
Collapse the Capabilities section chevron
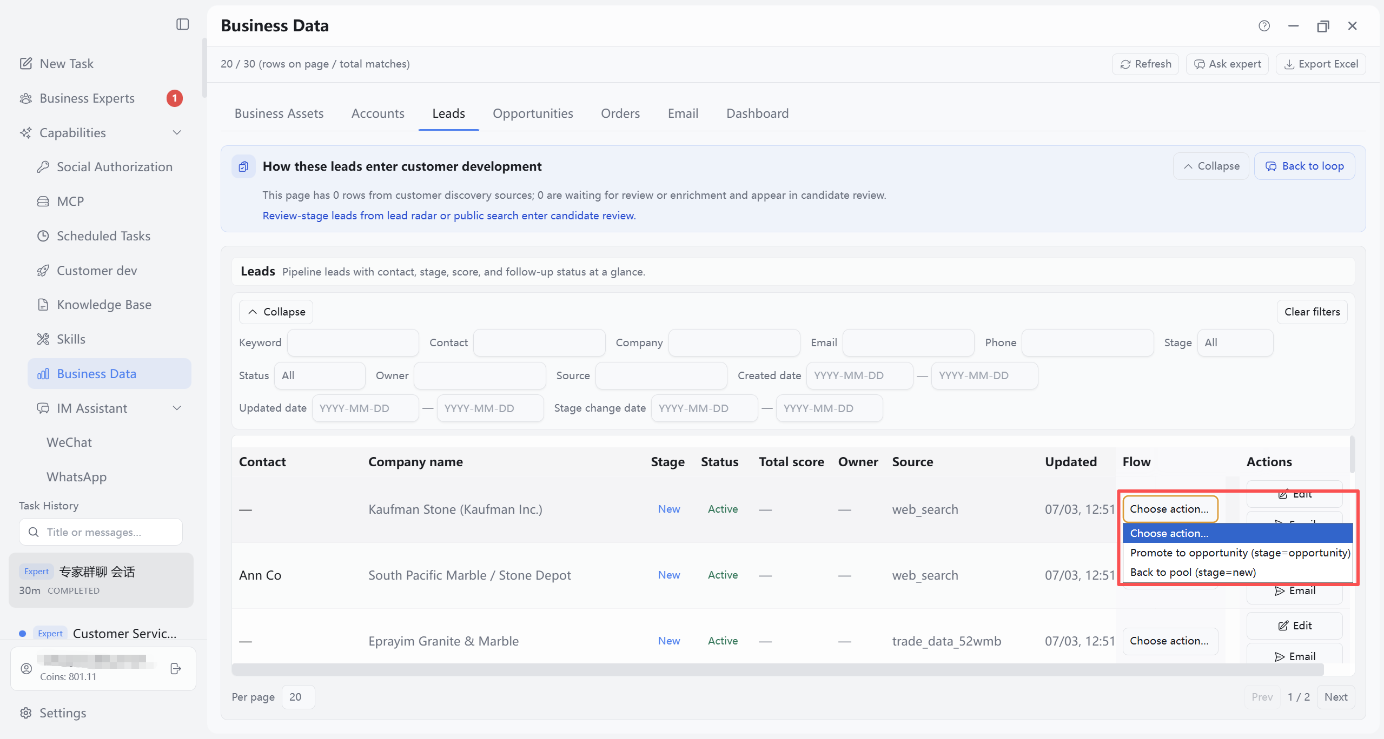[176, 133]
